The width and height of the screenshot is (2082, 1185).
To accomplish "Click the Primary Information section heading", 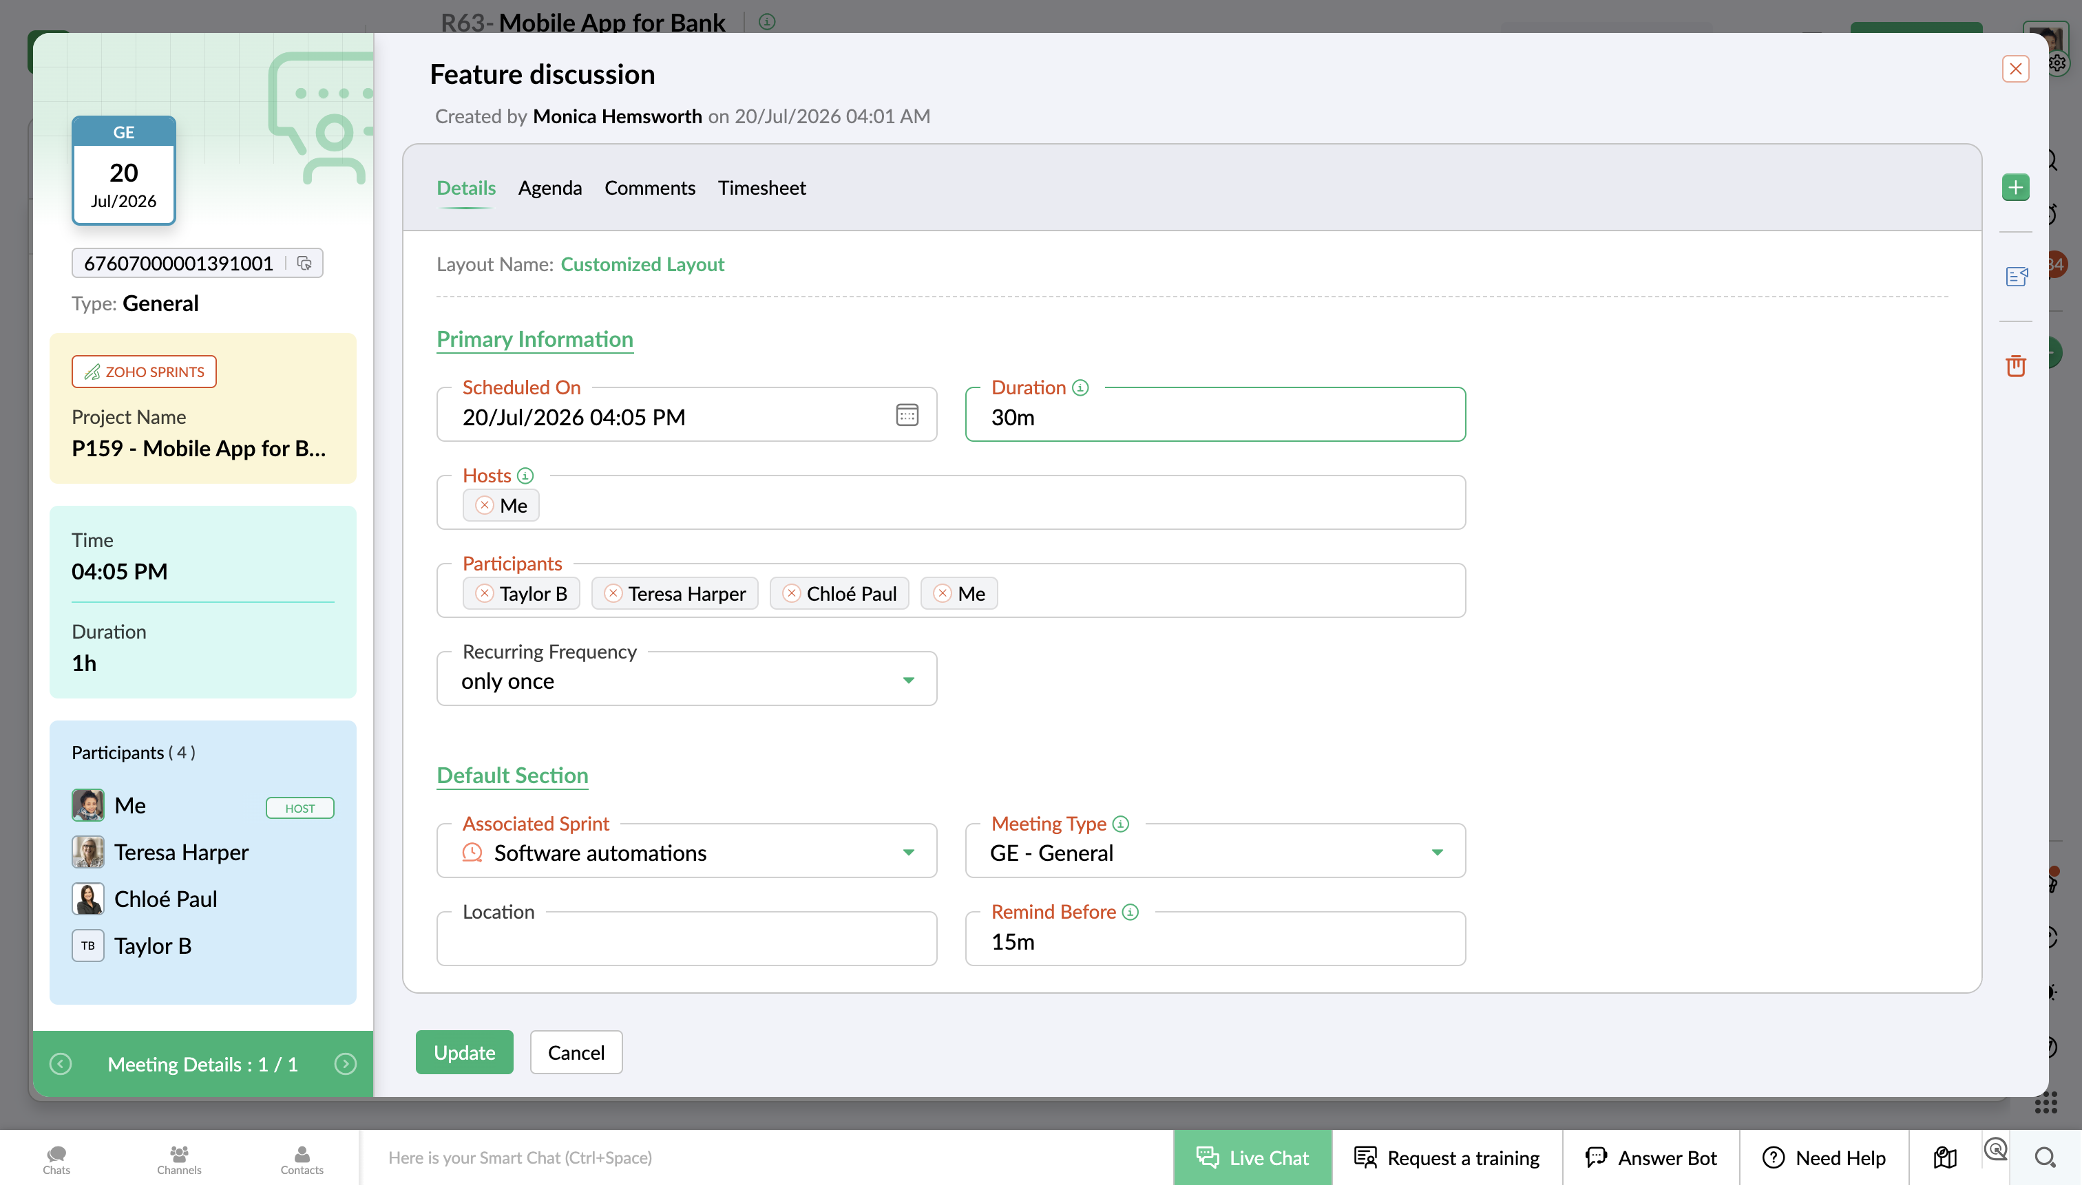I will pos(535,339).
